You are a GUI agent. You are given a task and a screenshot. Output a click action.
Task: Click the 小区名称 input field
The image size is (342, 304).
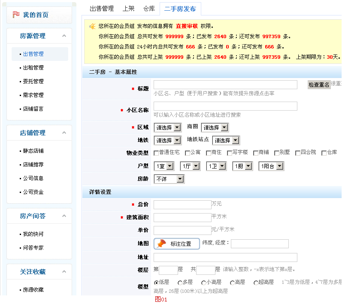(x=225, y=106)
